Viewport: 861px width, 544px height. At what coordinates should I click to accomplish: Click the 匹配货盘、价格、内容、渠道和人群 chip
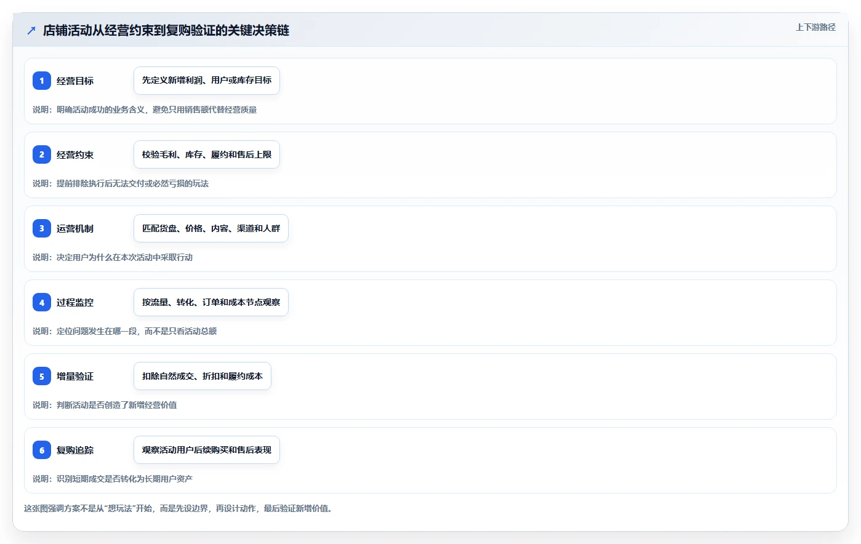point(211,228)
